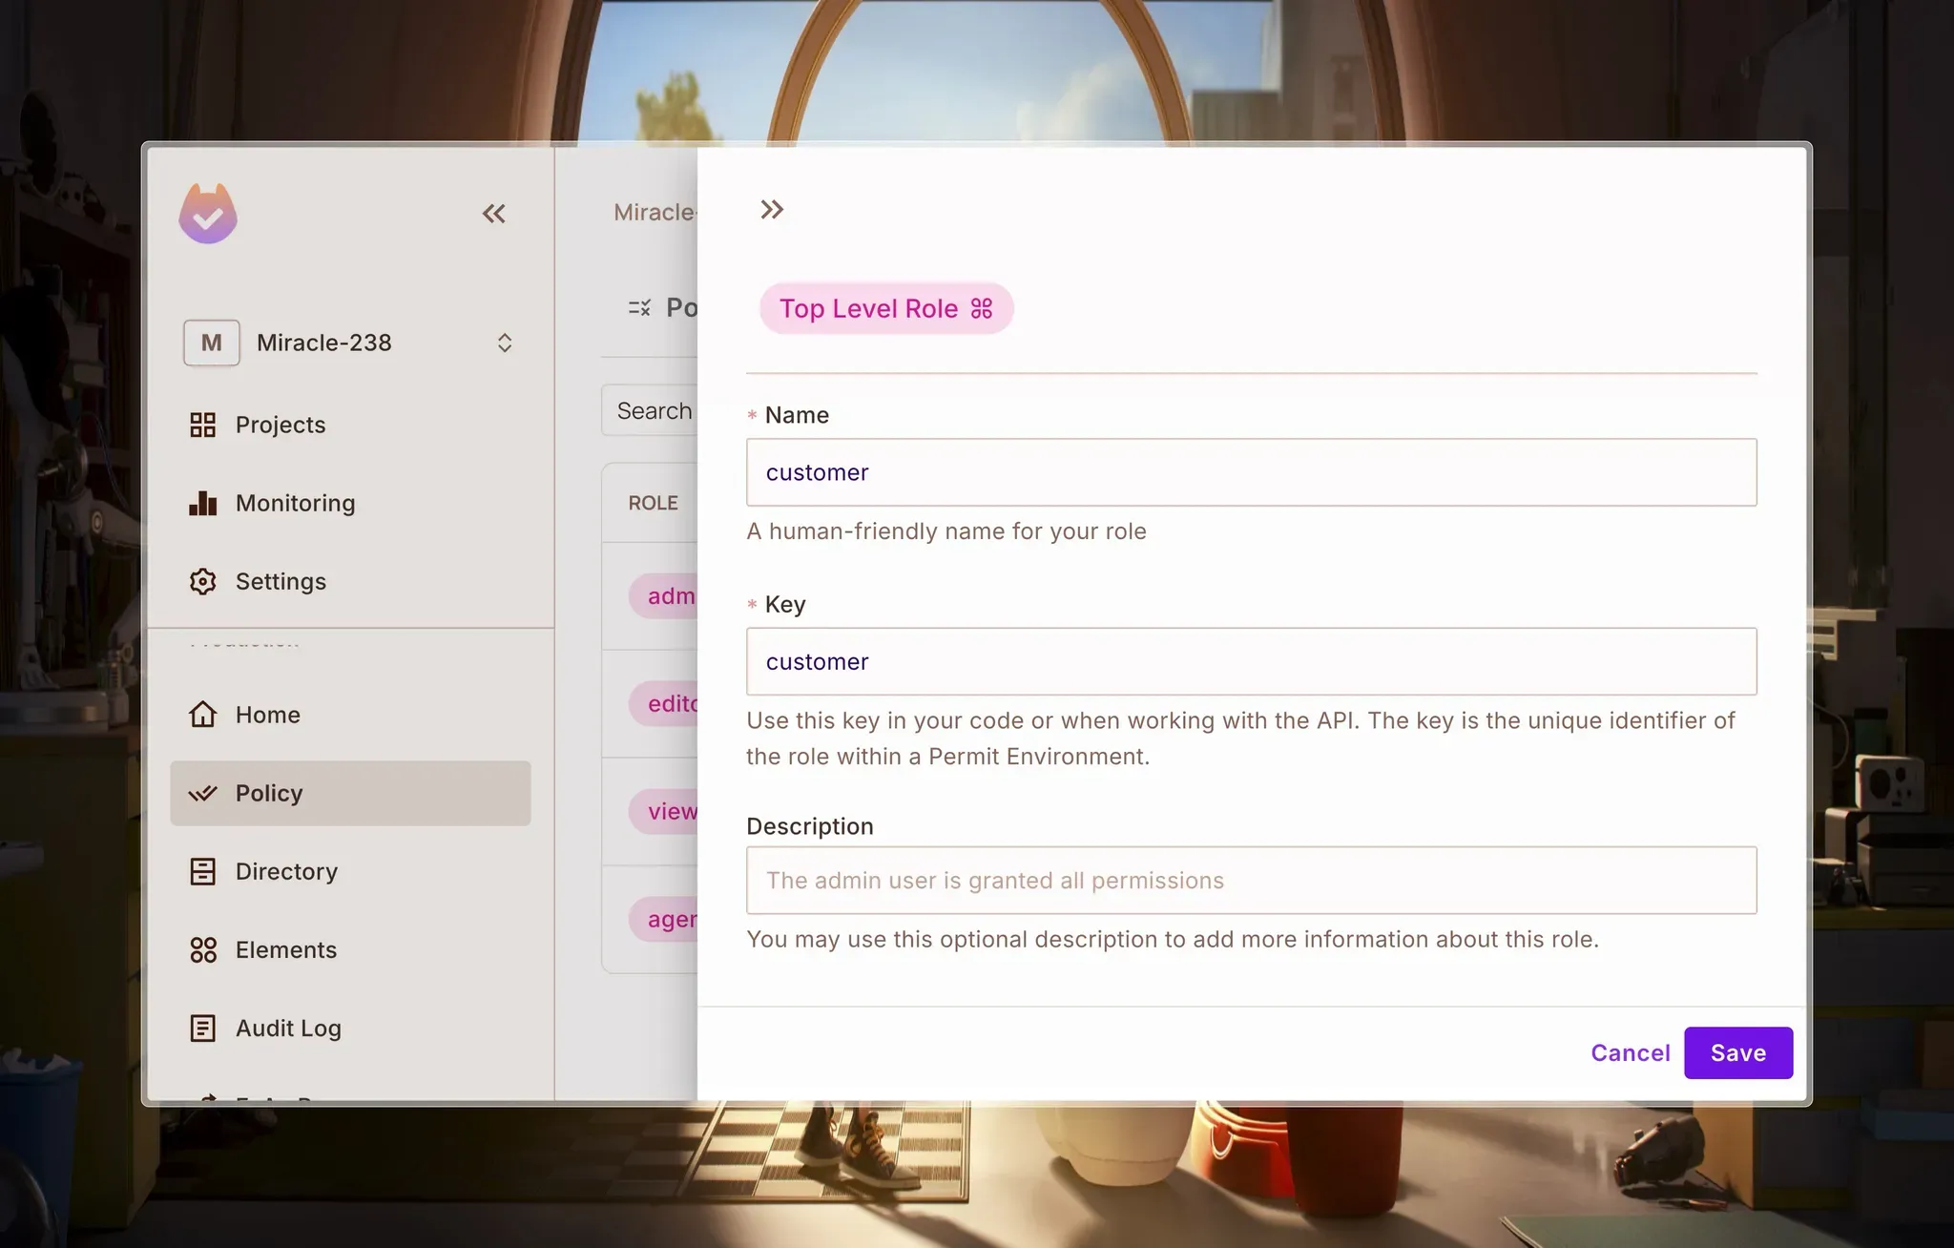Screen dimensions: 1954x1248
Task: Click the Permit logo icon
Action: tap(208, 214)
